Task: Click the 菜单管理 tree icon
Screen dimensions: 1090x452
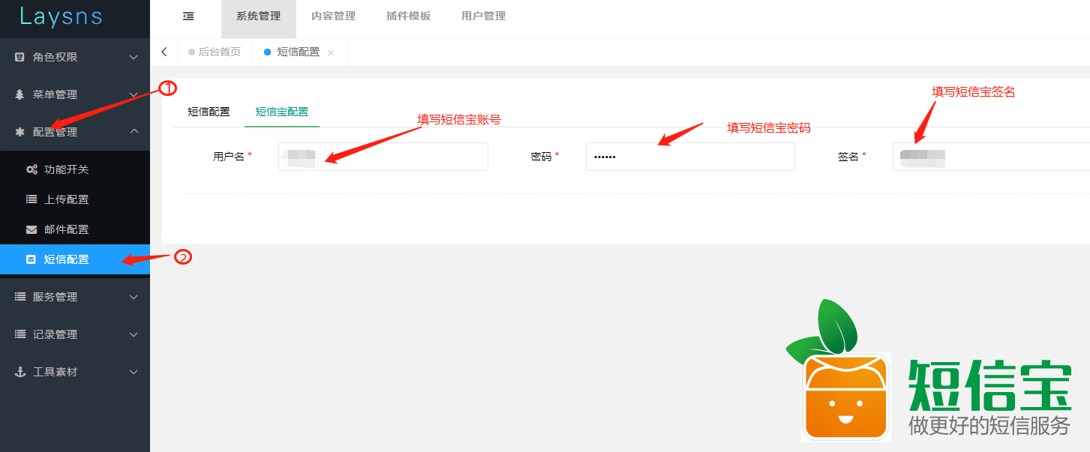Action: click(20, 94)
